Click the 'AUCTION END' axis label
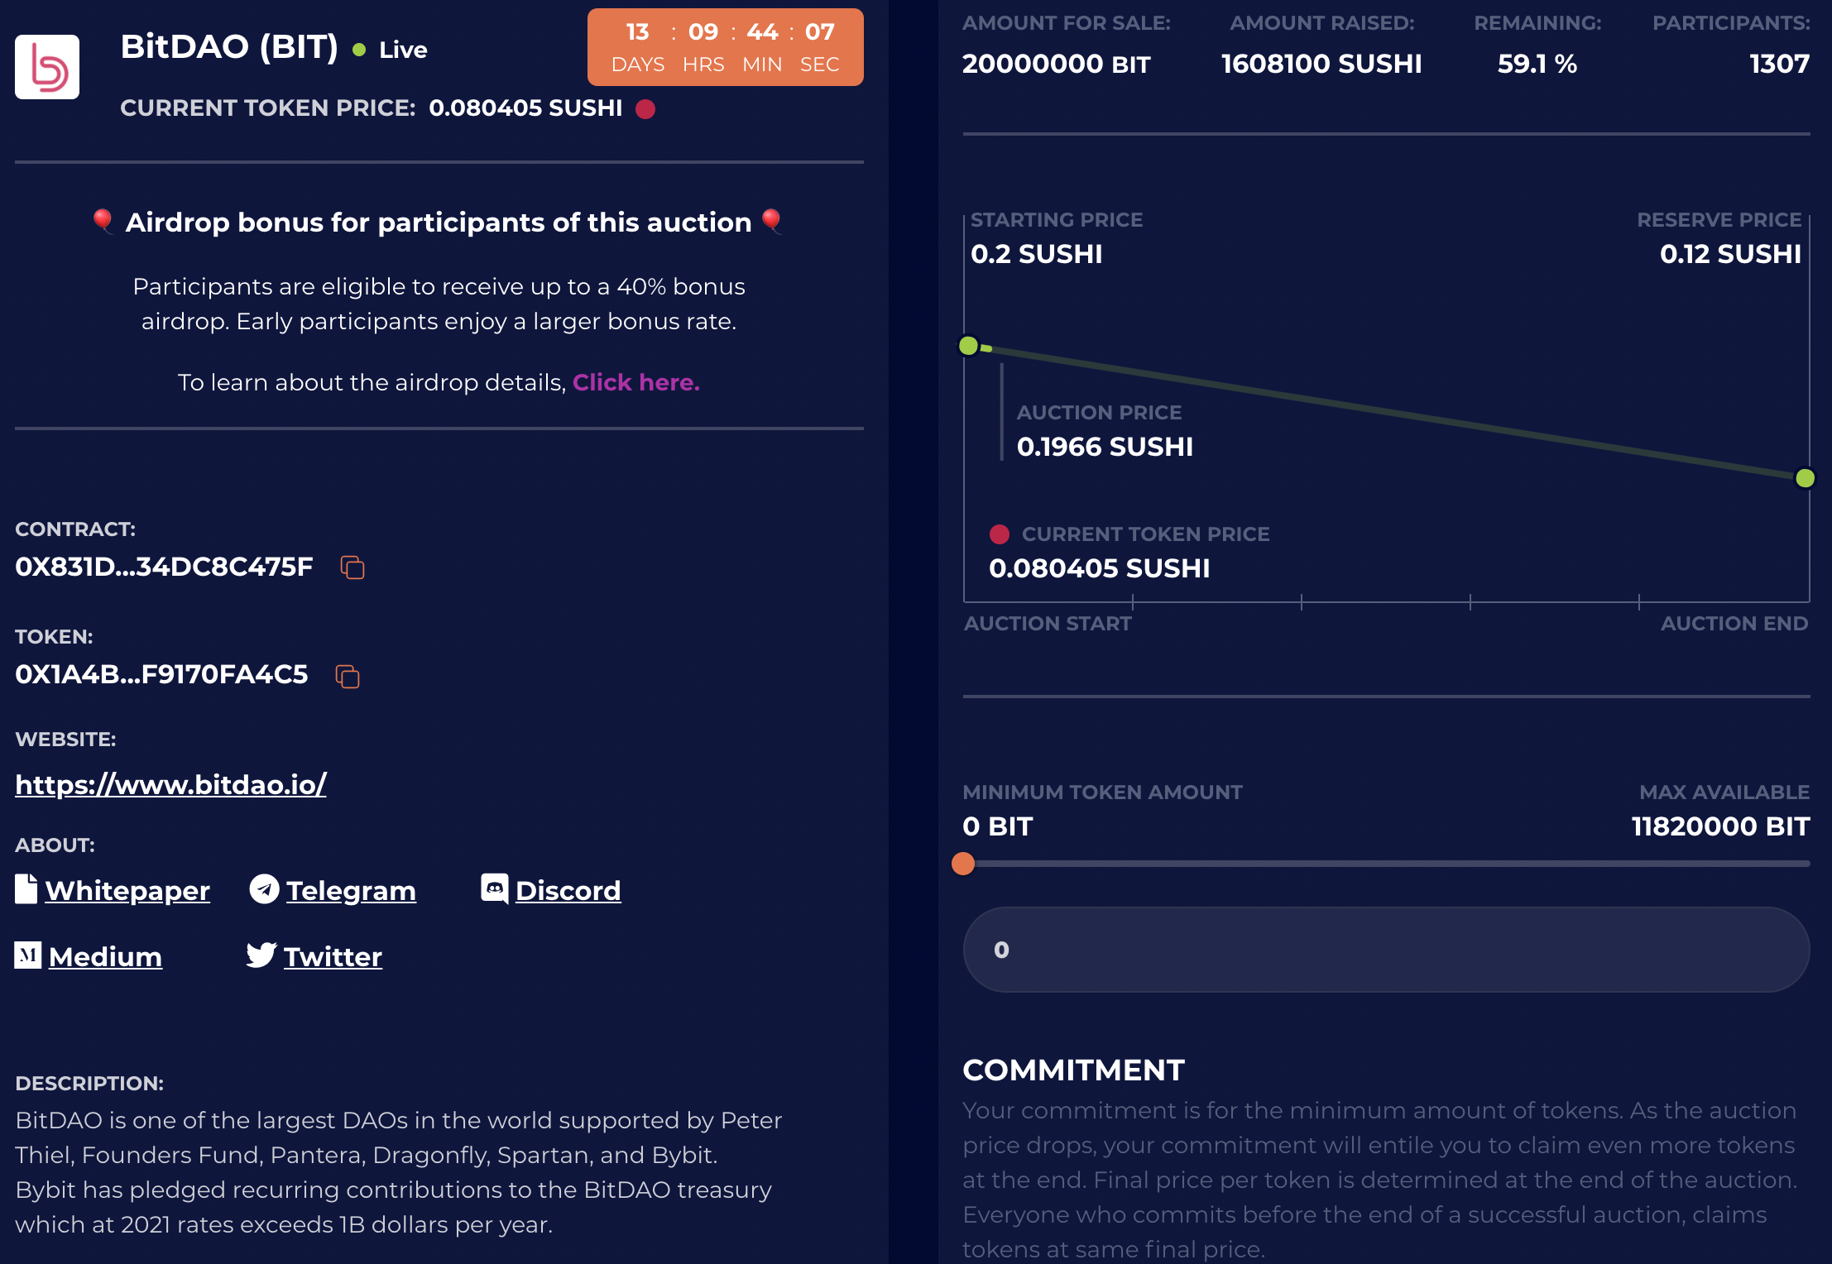Viewport: 1832px width, 1264px height. point(1734,624)
